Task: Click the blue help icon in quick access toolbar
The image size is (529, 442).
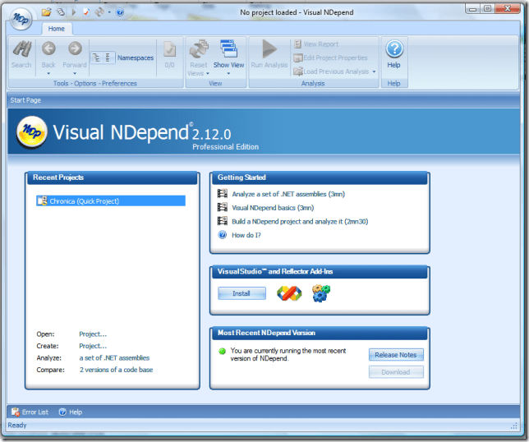Action: [x=120, y=12]
